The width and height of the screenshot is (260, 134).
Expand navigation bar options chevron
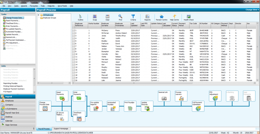[x=34, y=128]
